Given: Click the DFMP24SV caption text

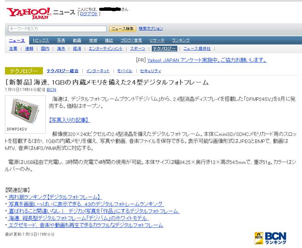Looking at the screenshot, I should coord(17,129).
